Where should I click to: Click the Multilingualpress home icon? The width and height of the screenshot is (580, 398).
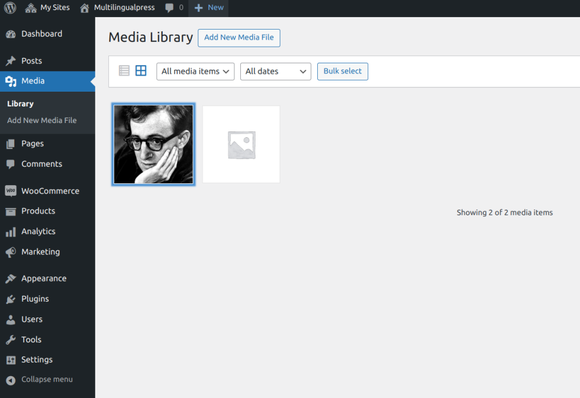pos(84,8)
